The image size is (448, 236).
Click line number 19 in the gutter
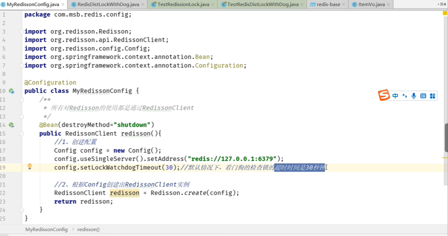[3, 167]
